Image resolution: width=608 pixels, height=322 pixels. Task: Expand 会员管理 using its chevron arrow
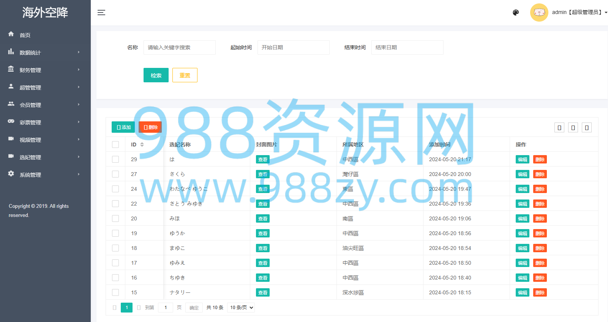79,105
